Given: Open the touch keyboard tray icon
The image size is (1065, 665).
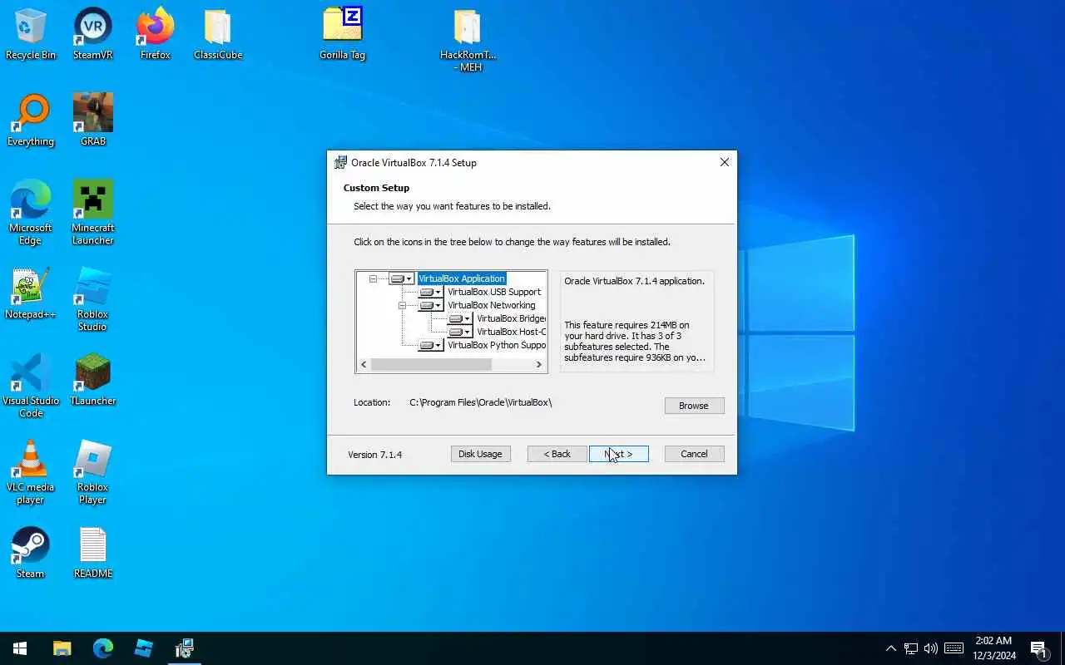Looking at the screenshot, I should click(954, 648).
